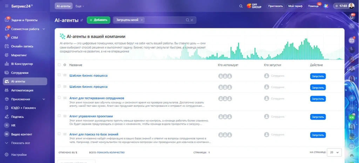
Task: Launch Агент для тестирования сотрудников
Action: coord(318,99)
